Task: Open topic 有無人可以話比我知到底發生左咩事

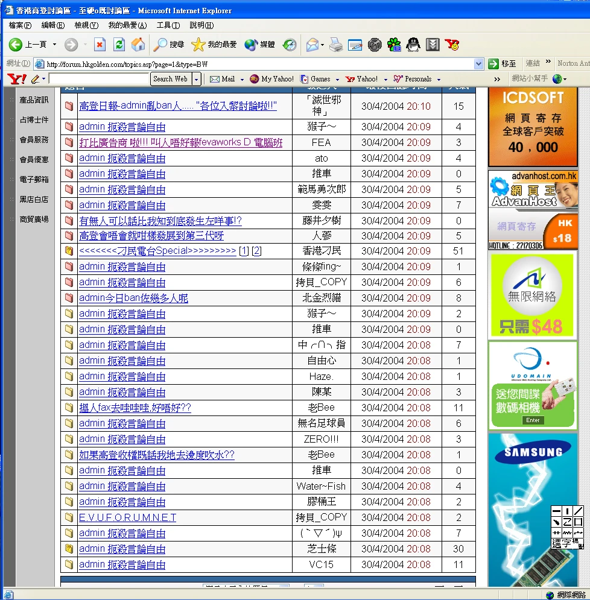Action: (160, 221)
